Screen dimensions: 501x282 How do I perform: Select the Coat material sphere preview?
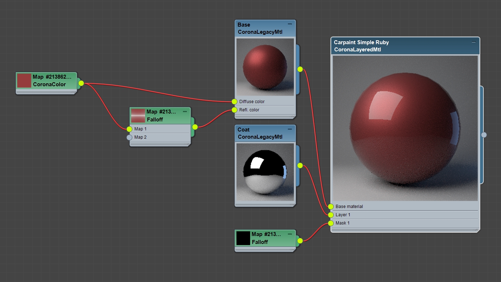[265, 172]
